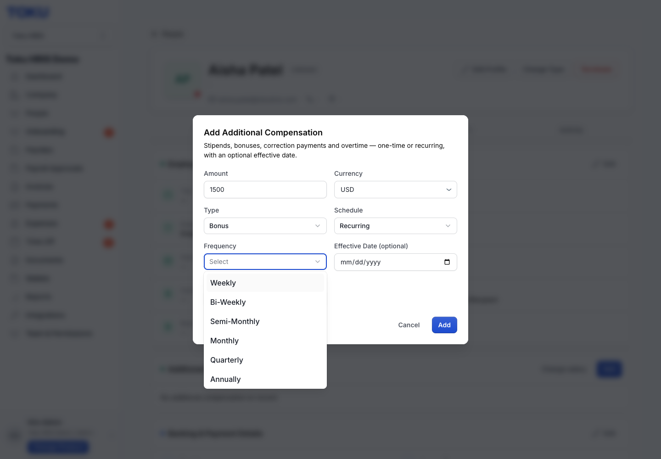661x459 pixels.
Task: Open the date picker calendar icon
Action: click(447, 262)
